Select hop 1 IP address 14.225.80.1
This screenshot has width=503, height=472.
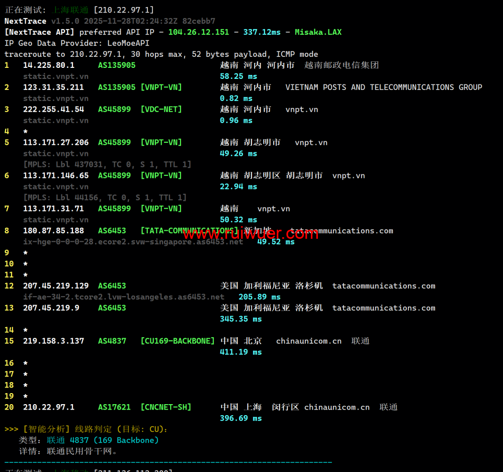coord(48,65)
